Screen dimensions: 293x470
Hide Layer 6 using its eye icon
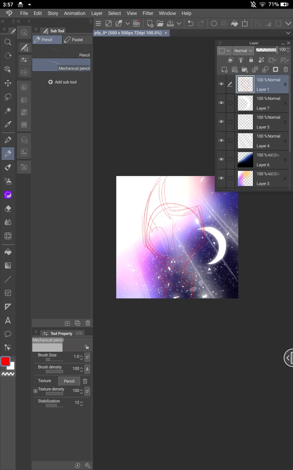[x=221, y=160]
